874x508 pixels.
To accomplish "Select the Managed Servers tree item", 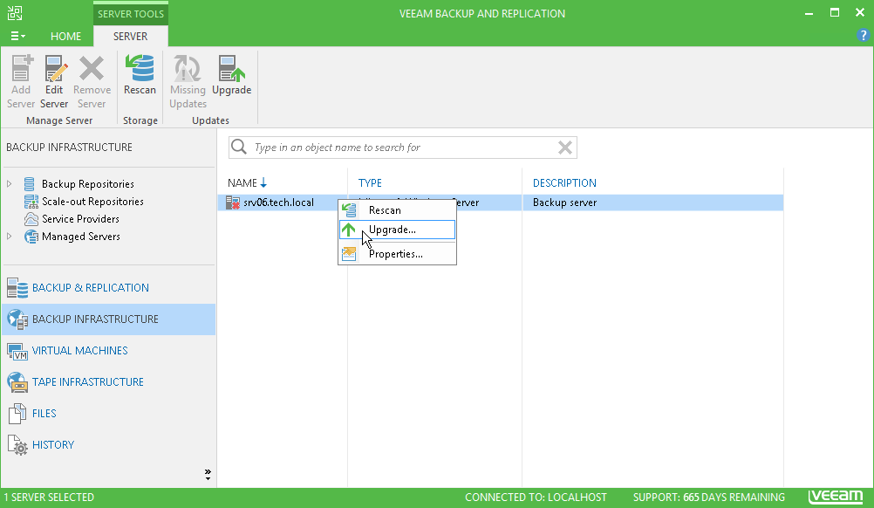I will [x=81, y=237].
